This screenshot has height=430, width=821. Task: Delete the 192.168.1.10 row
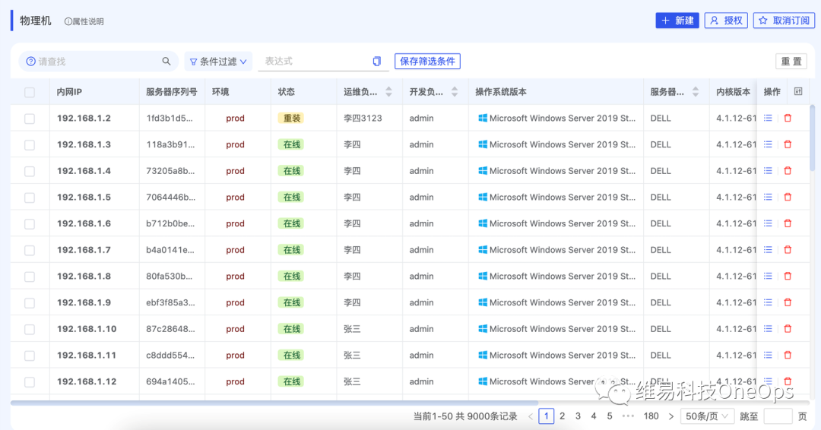pos(788,328)
